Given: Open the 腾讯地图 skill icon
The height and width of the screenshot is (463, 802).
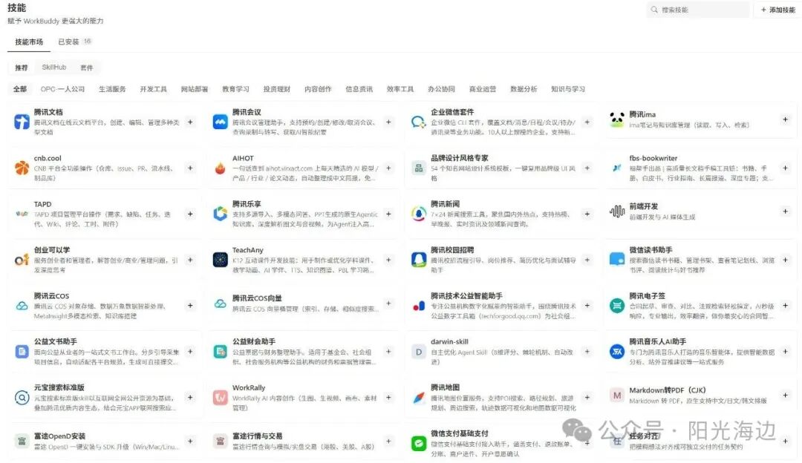Looking at the screenshot, I should tap(418, 398).
